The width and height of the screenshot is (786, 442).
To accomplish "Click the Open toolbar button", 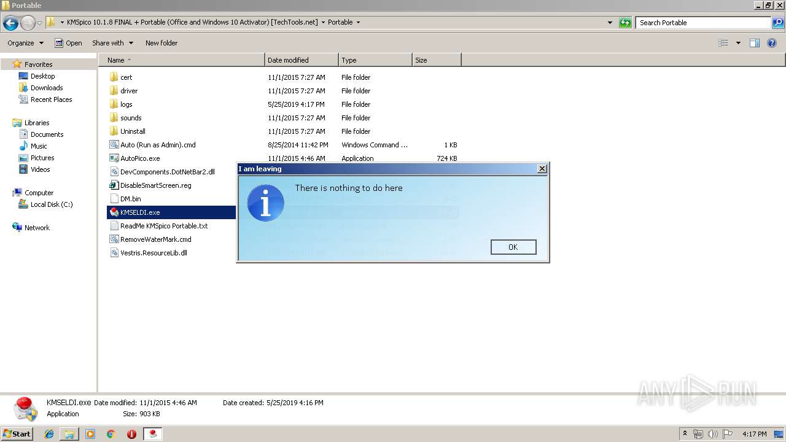I will tap(68, 43).
